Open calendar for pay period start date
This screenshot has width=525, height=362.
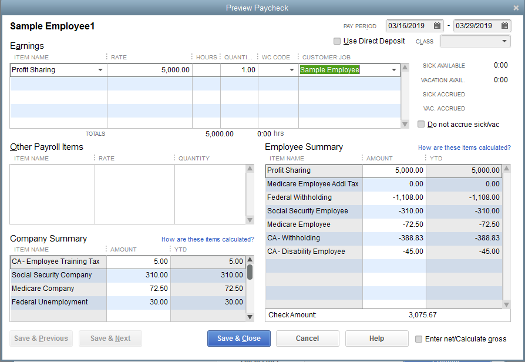click(x=436, y=26)
